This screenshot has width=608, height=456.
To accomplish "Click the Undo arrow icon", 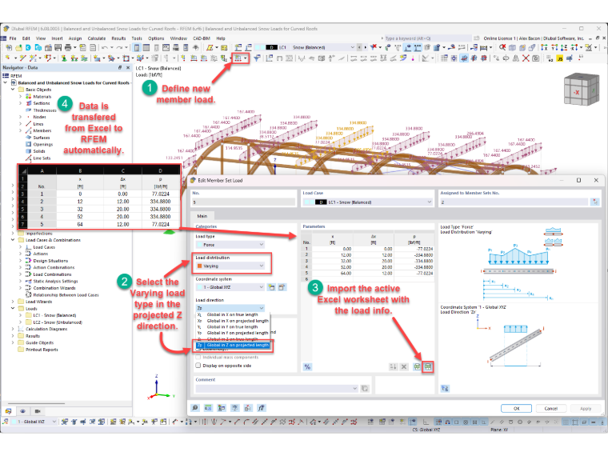I will (104, 47).
